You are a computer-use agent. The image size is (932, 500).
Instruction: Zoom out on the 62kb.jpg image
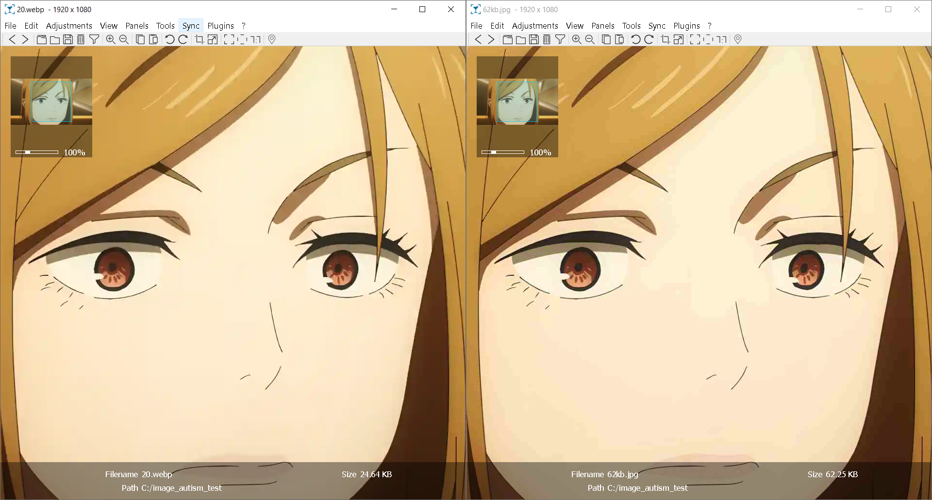(x=590, y=39)
